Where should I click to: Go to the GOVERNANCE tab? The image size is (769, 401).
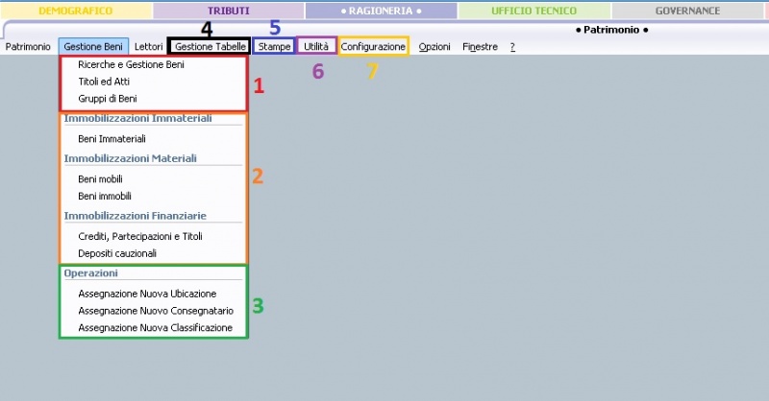click(x=687, y=11)
